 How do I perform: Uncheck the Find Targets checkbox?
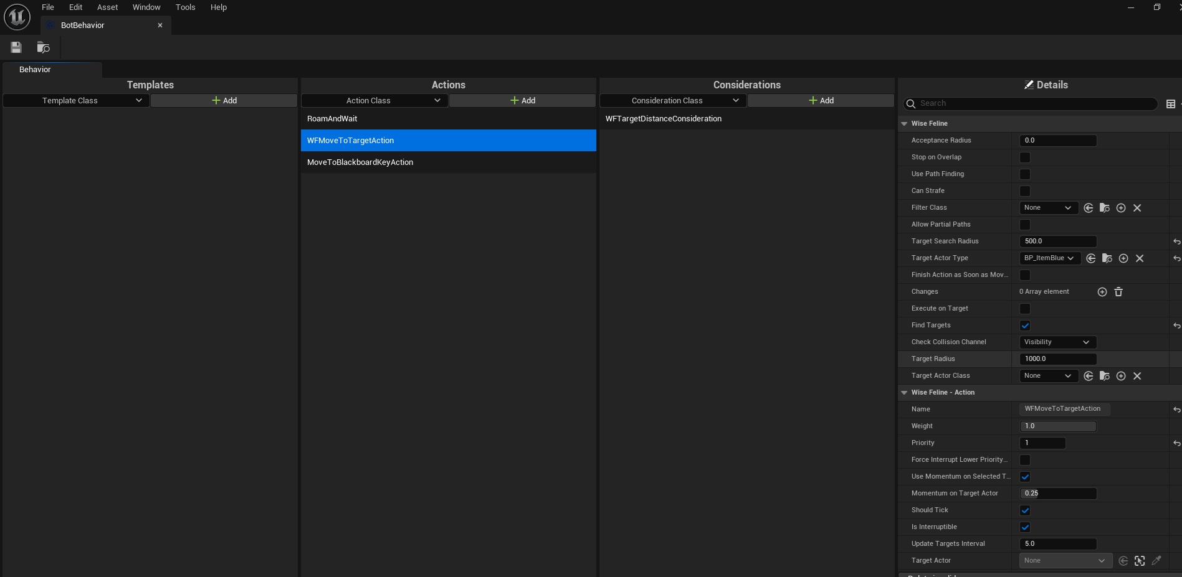(x=1025, y=326)
